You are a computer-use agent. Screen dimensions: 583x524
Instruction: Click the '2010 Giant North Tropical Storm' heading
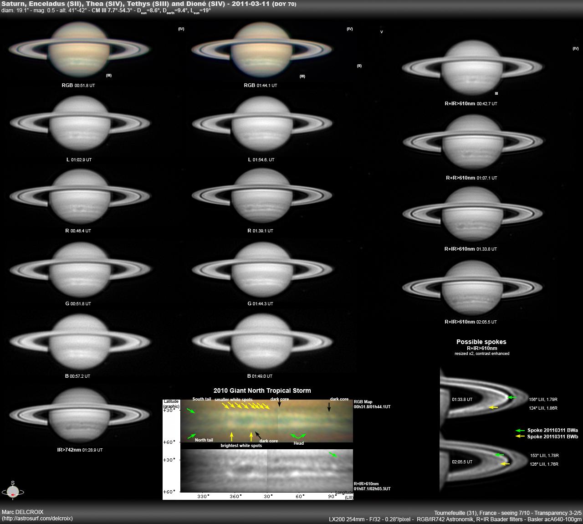click(262, 390)
